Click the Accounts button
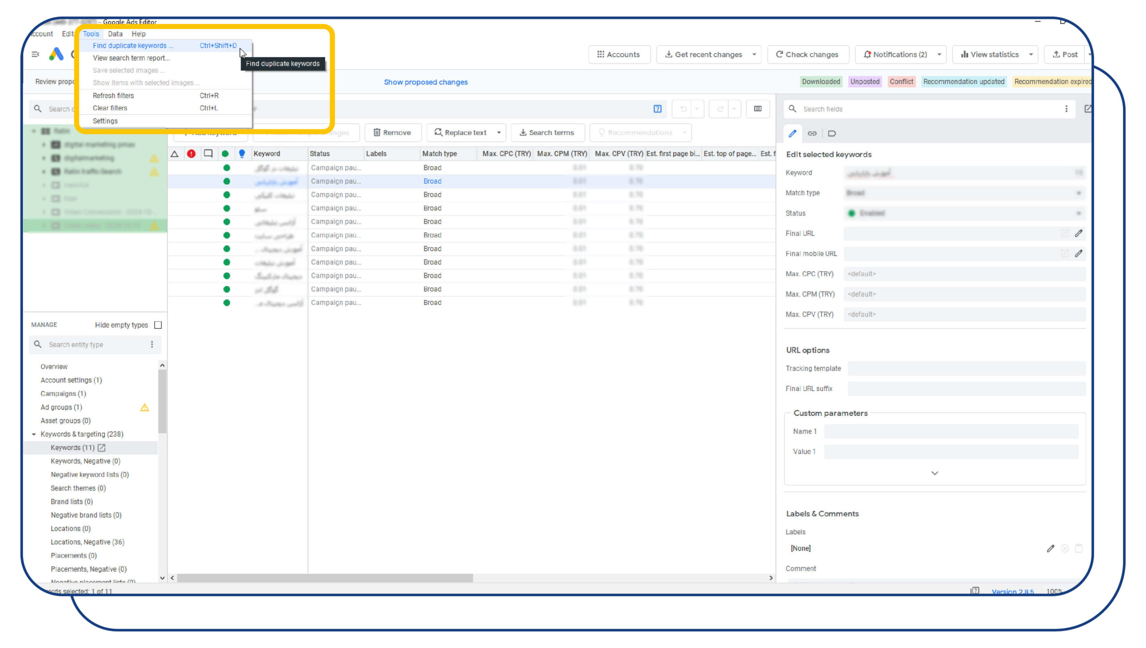The image size is (1146, 648). 619,55
